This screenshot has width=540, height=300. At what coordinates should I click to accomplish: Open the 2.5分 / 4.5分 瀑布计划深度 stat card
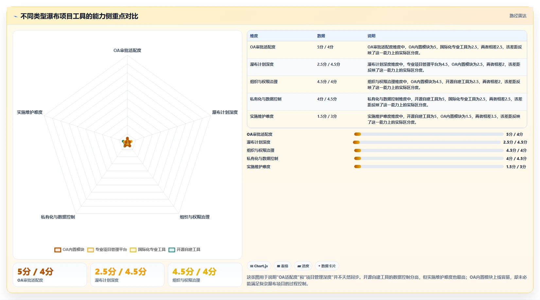pyautogui.click(x=127, y=275)
